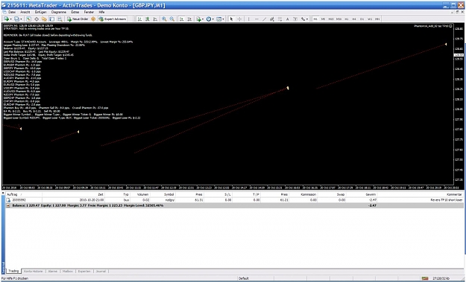Expand the Balance summary row icon
This screenshot has width=466, height=282.
click(8, 205)
